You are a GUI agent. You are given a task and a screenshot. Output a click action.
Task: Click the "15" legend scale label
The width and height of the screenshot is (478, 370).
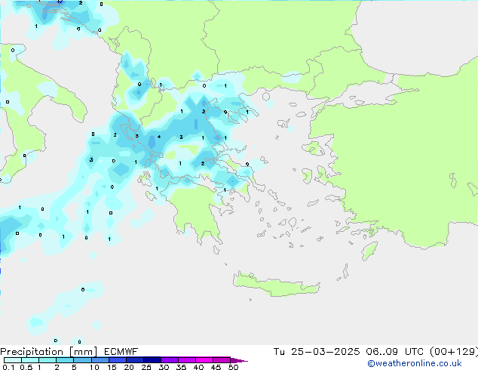pos(112,367)
